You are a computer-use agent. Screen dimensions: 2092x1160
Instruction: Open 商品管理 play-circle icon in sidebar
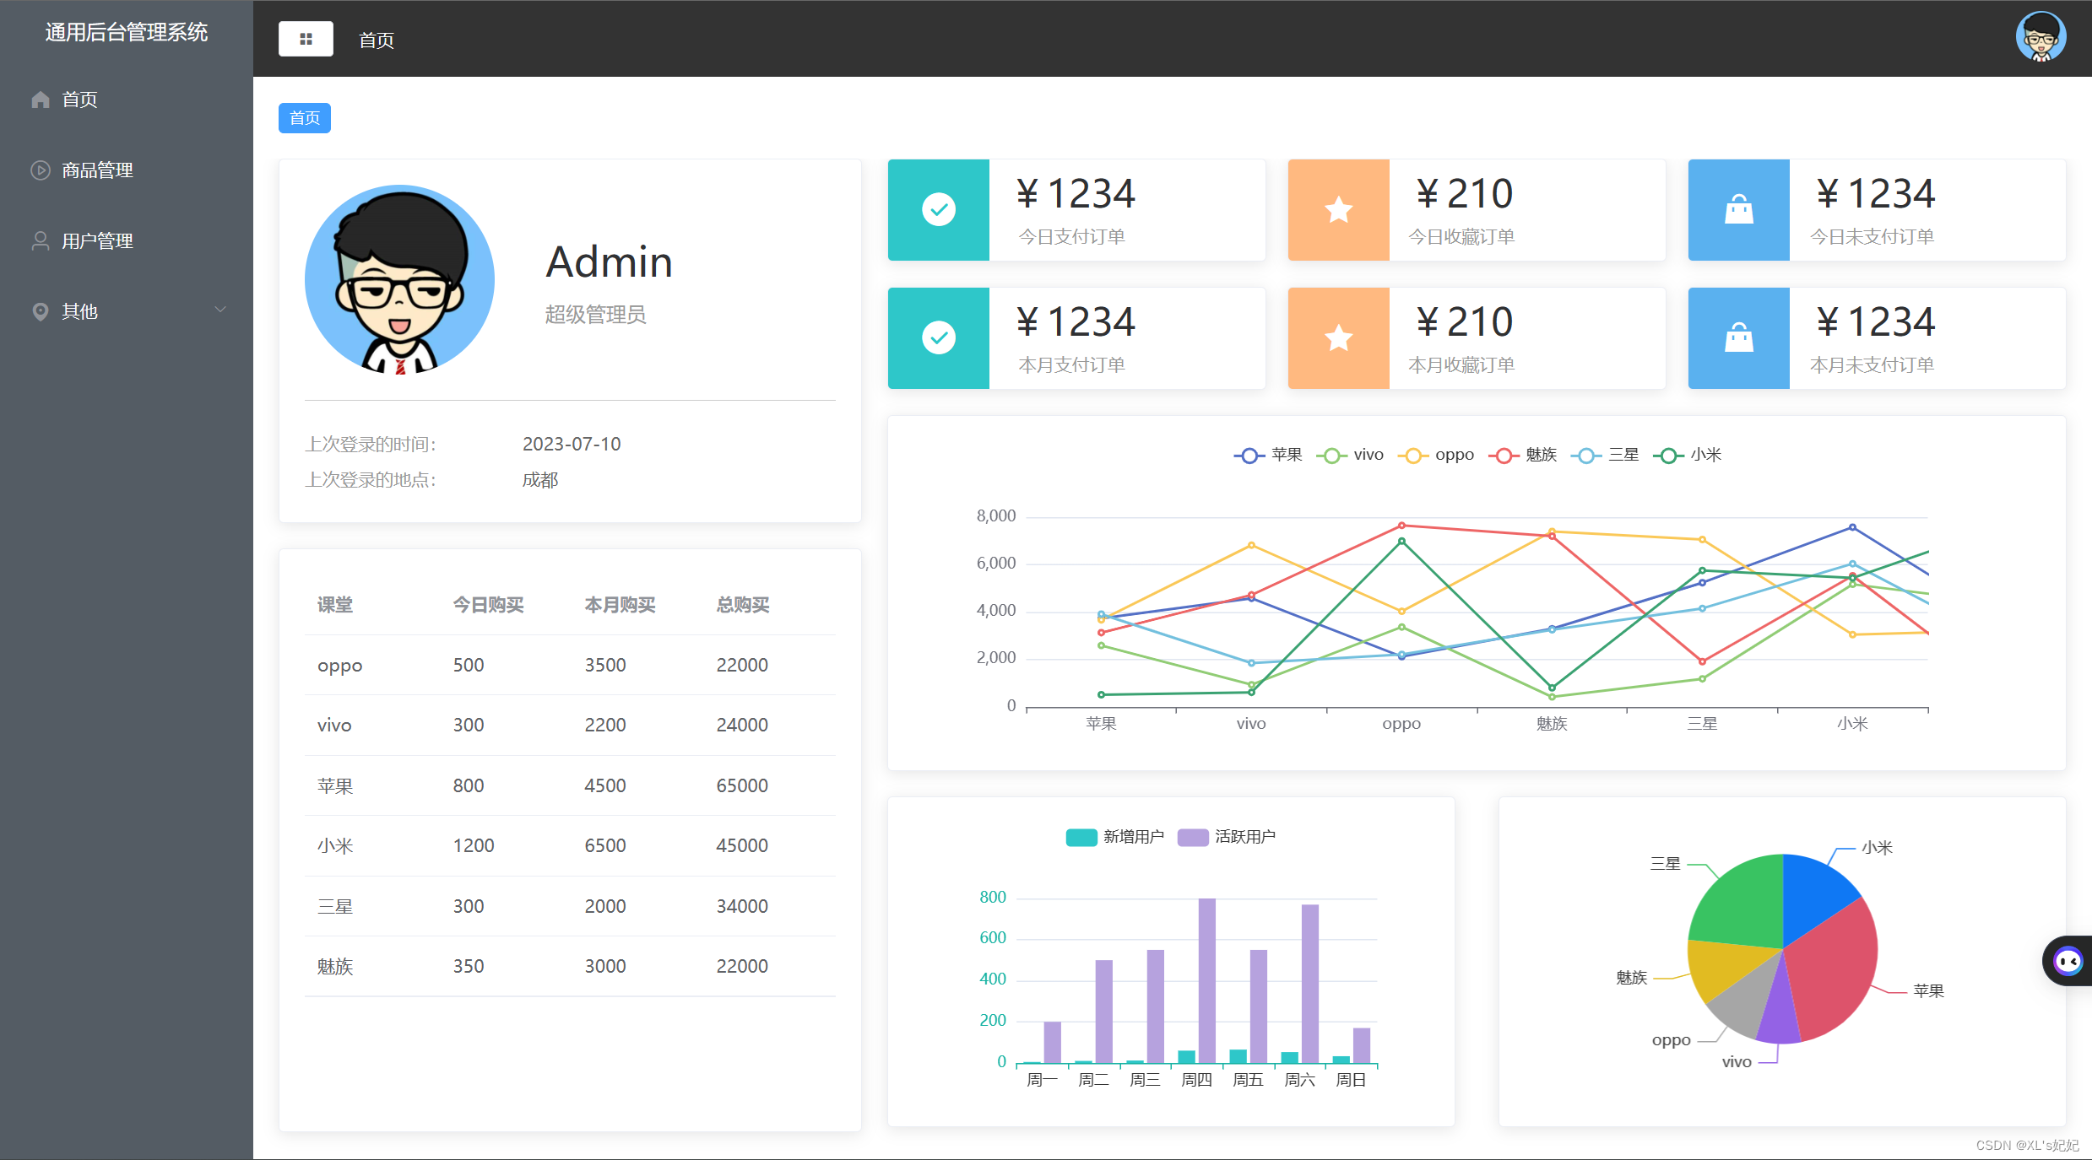[40, 170]
